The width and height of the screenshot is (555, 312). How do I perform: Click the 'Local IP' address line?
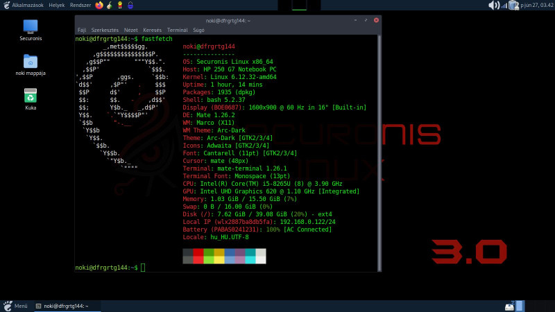259,222
